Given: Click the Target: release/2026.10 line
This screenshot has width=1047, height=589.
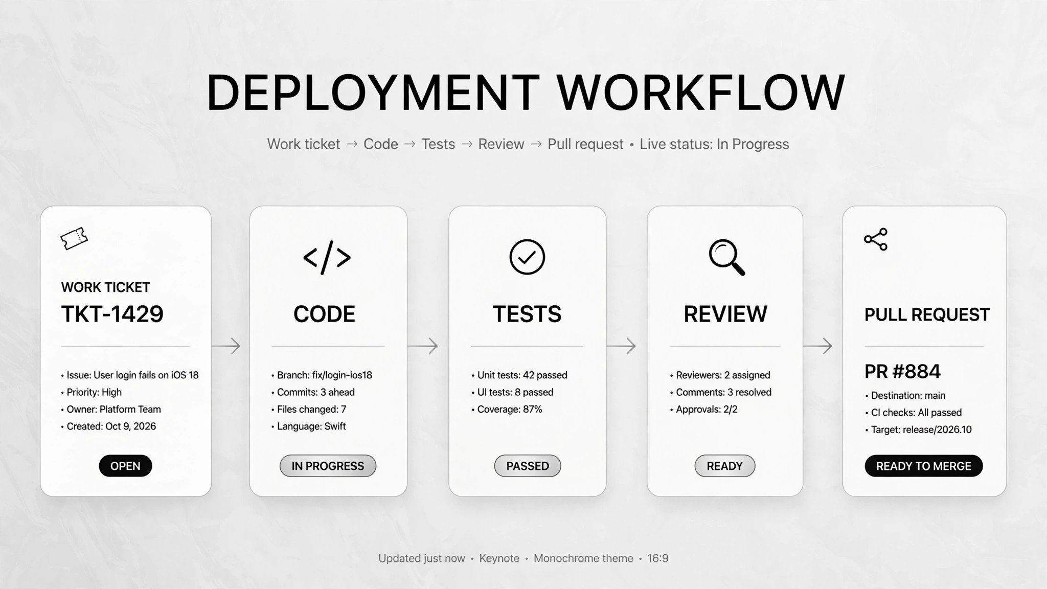Looking at the screenshot, I should click(918, 429).
